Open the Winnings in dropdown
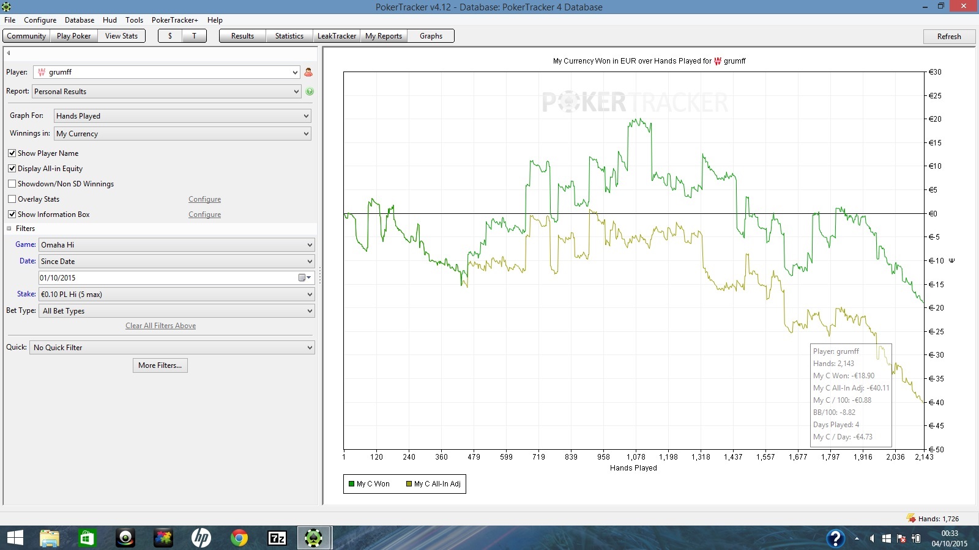This screenshot has width=979, height=550. pos(182,134)
